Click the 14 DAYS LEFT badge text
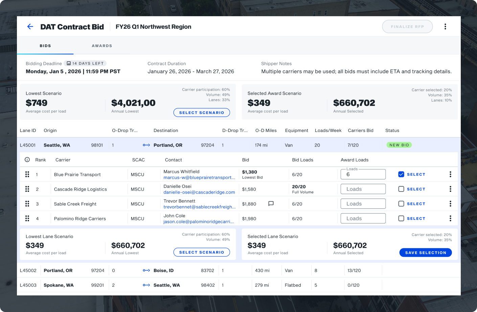This screenshot has width=477, height=312. point(88,63)
